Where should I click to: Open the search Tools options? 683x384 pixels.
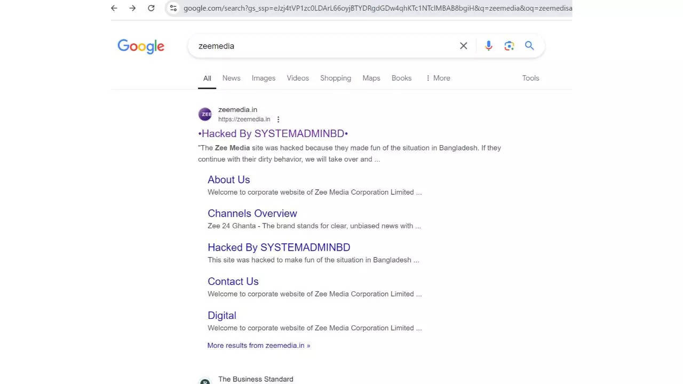tap(531, 78)
